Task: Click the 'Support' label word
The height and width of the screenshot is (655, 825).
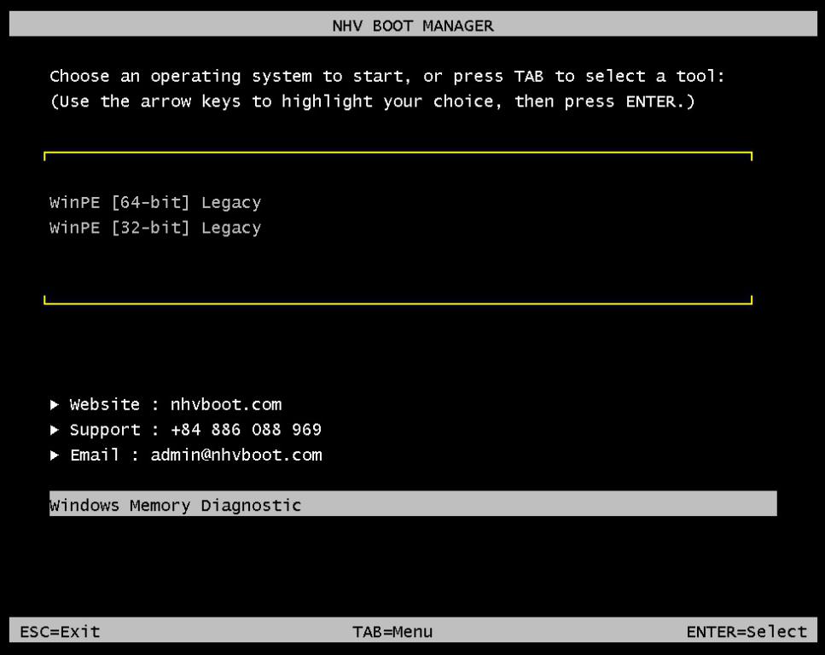Action: click(105, 430)
